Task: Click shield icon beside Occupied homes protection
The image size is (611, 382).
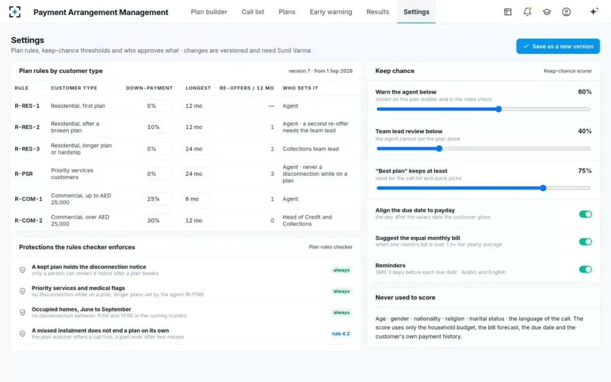Action: 22,312
